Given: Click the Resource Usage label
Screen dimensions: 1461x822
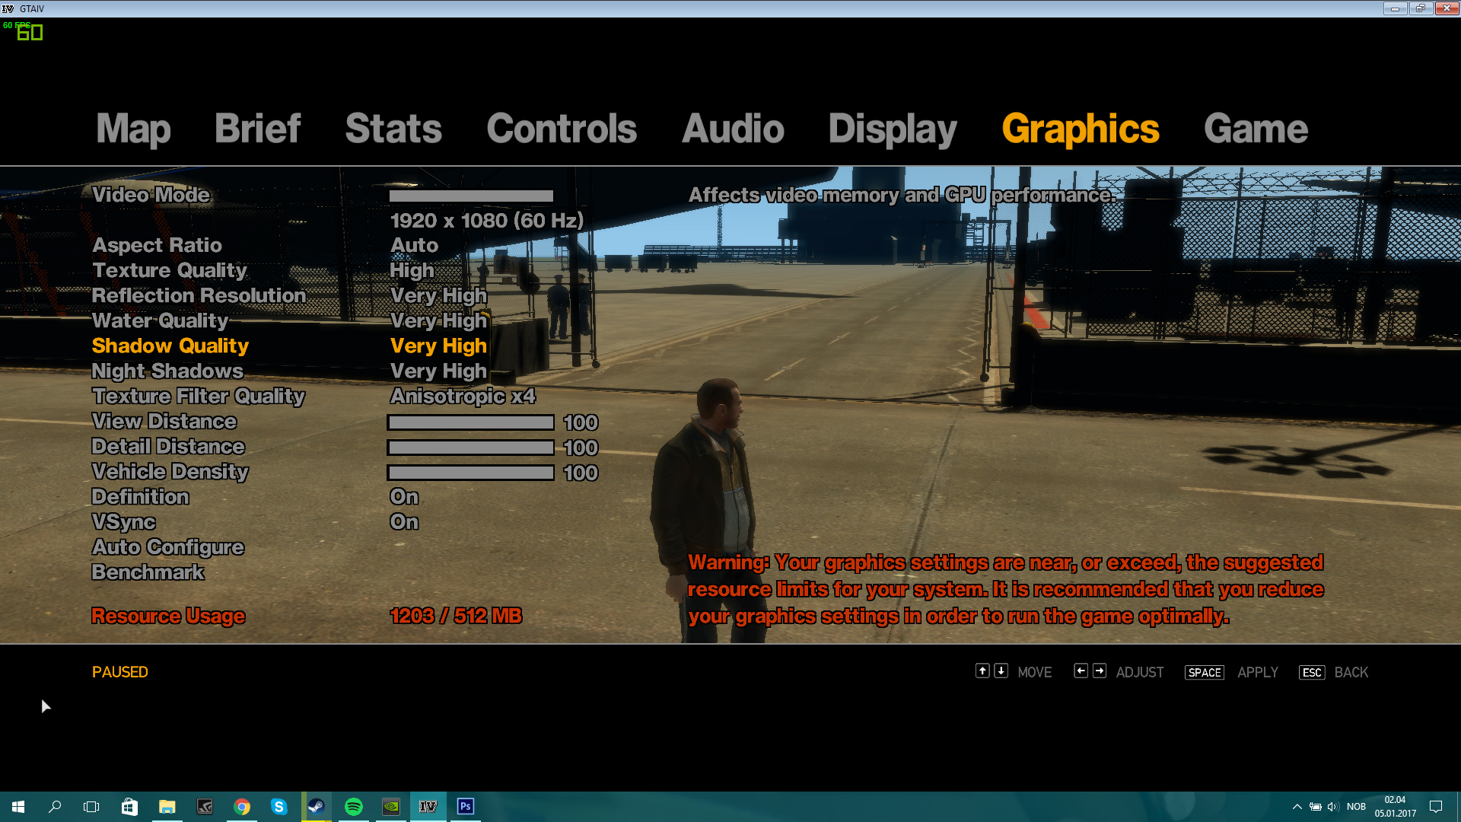Looking at the screenshot, I should pos(168,616).
